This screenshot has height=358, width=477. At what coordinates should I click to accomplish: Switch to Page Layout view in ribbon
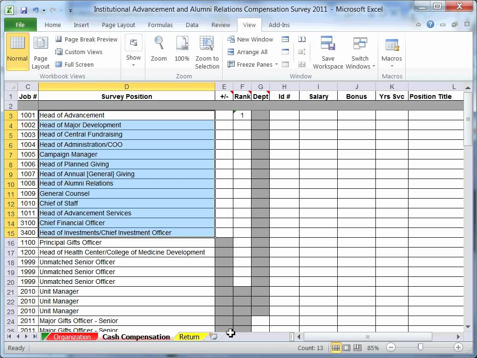[41, 52]
